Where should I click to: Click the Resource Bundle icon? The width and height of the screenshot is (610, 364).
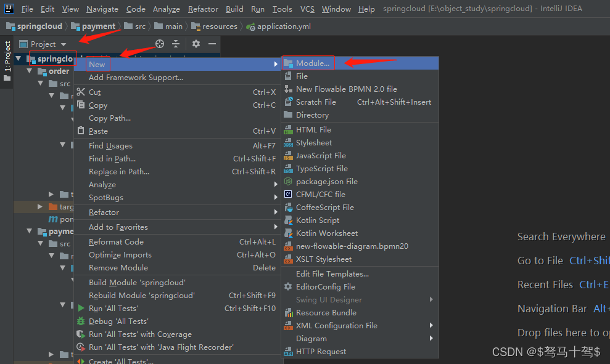[288, 313]
